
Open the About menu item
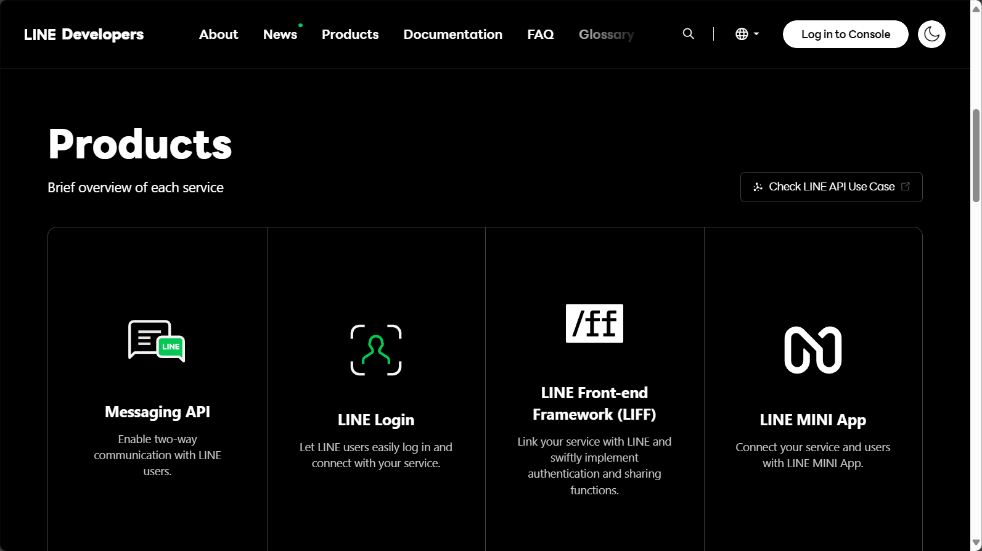218,35
